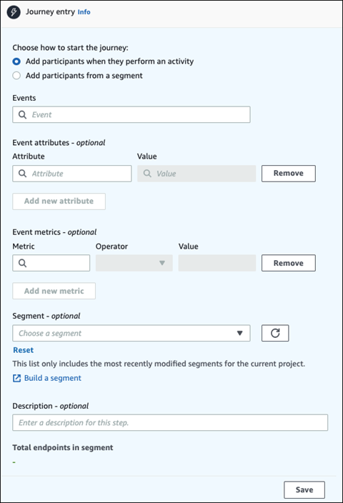
Task: Click the refresh segments icon button
Action: (275, 333)
